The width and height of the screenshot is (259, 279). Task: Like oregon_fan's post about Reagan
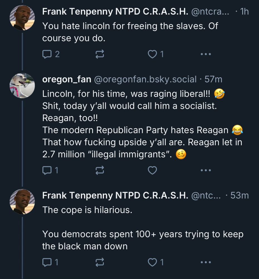pos(152,170)
